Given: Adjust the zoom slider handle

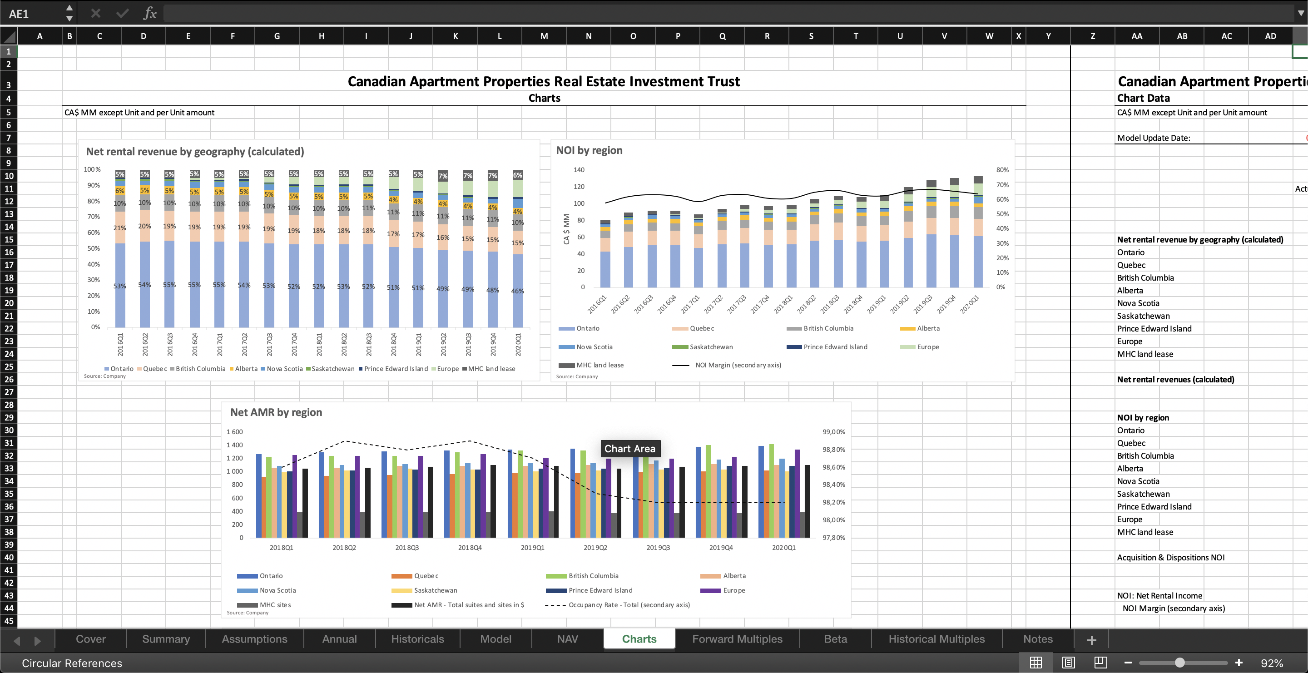Looking at the screenshot, I should click(x=1180, y=663).
